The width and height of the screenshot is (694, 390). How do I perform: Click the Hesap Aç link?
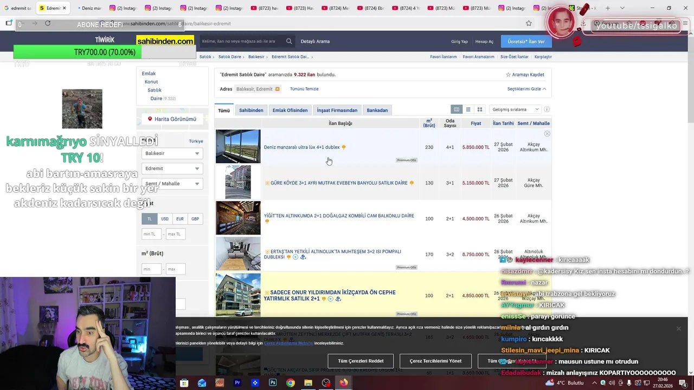click(x=484, y=42)
